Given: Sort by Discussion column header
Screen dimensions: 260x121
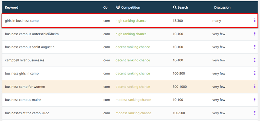Looking at the screenshot, I should click(x=222, y=7).
